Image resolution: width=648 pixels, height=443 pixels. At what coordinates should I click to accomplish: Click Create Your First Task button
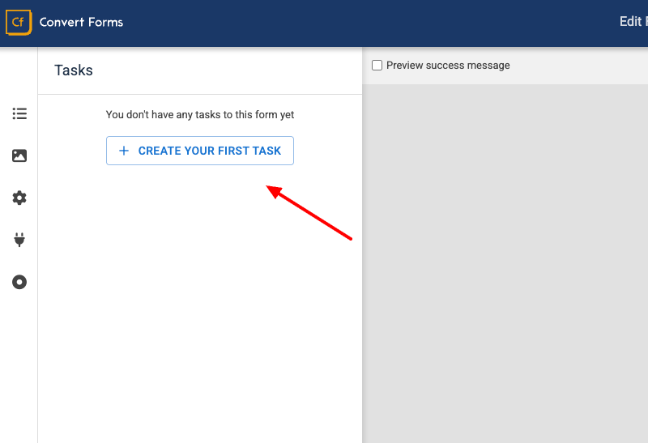pos(200,151)
